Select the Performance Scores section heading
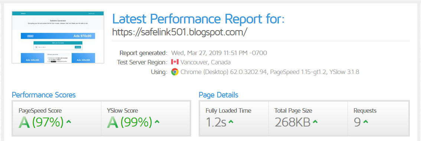 pyautogui.click(x=44, y=95)
